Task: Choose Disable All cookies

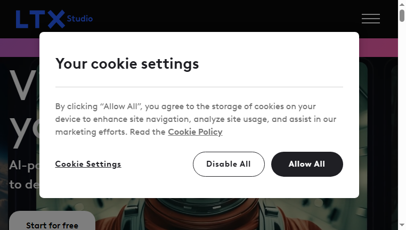Action: 229,165
